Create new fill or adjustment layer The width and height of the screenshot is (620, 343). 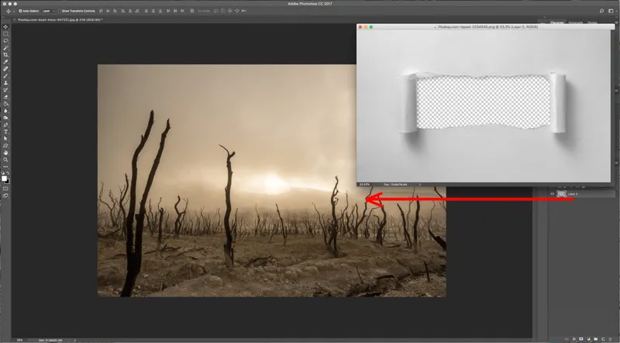tap(588, 339)
